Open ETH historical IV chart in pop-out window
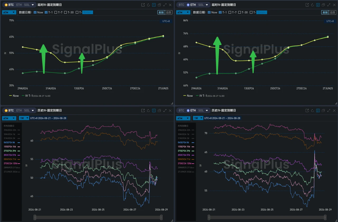Image resolution: width=338 pixels, height=222 pixels. pos(307,111)
